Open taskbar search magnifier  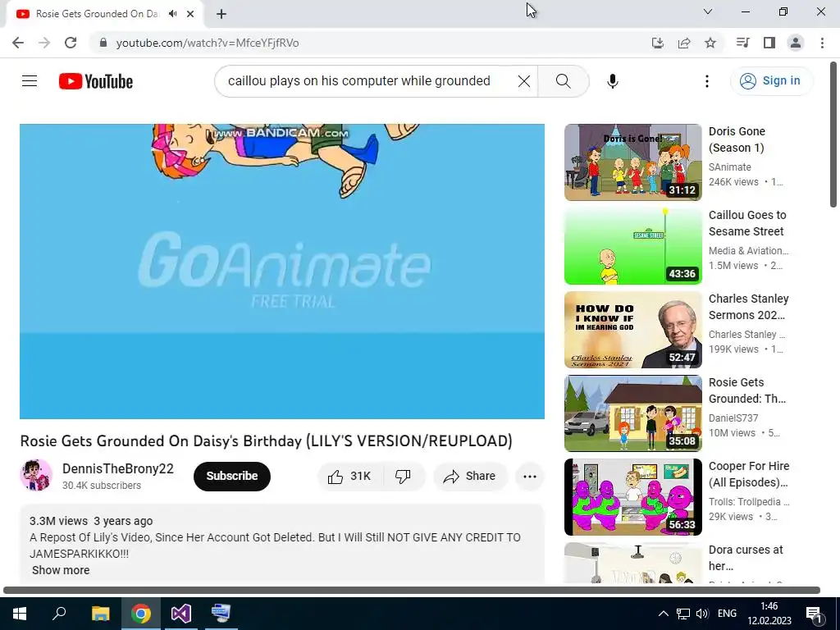point(59,614)
